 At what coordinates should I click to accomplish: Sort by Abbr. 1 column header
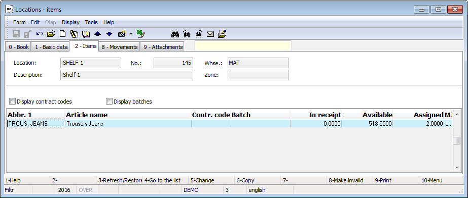(x=36, y=115)
